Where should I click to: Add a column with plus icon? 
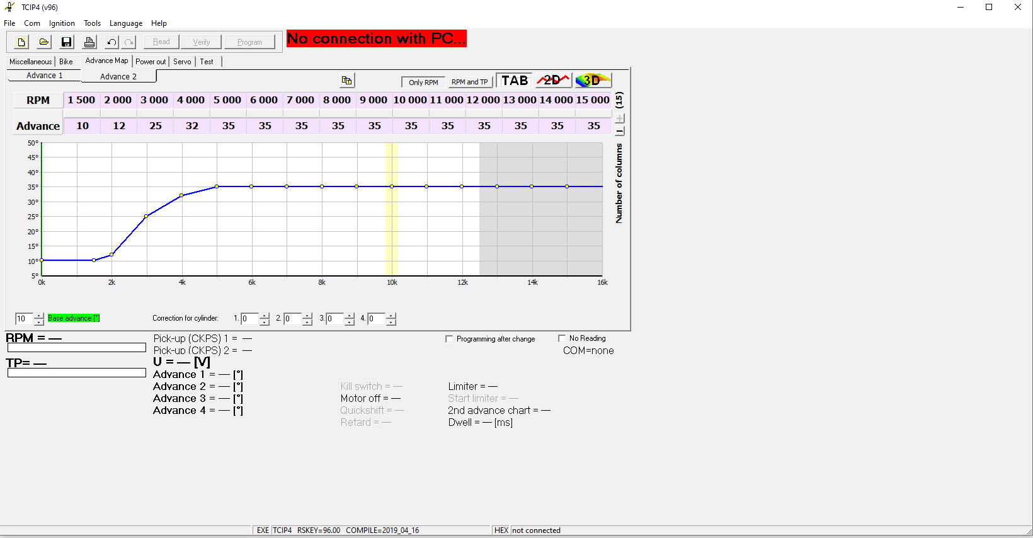[x=620, y=118]
